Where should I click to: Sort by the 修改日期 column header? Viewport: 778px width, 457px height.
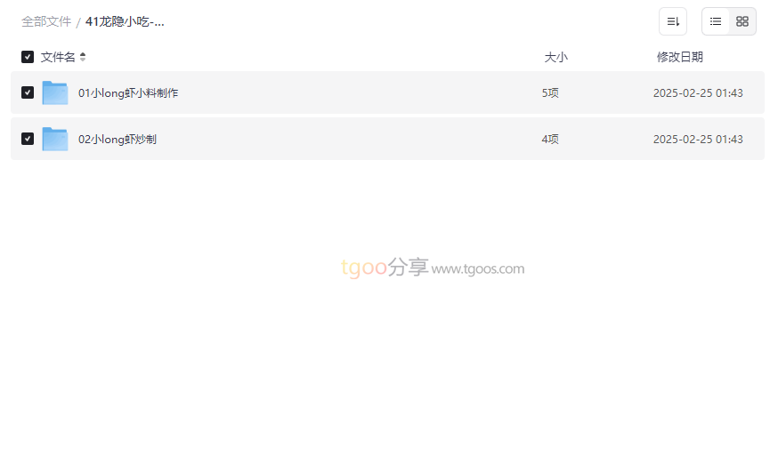pos(679,57)
